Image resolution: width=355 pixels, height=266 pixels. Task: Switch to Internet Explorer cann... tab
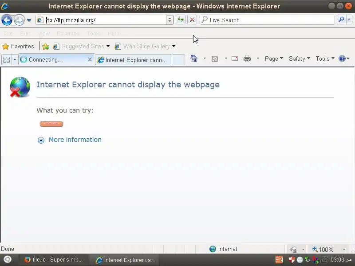click(x=133, y=60)
